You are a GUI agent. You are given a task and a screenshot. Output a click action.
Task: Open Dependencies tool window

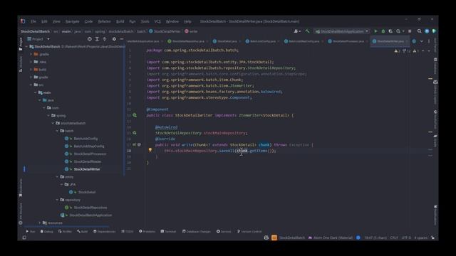click(x=105, y=231)
